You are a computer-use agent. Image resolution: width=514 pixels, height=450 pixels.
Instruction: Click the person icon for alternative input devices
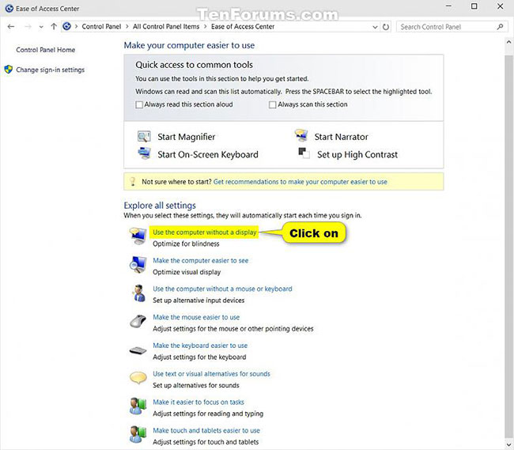tap(139, 293)
